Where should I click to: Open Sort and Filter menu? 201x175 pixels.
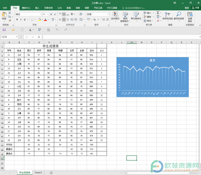(168, 16)
